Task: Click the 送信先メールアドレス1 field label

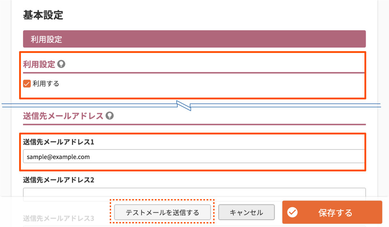Action: coord(58,142)
